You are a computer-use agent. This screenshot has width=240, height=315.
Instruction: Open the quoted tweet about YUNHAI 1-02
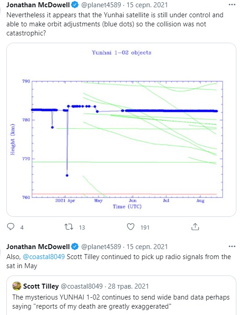pyautogui.click(x=121, y=295)
